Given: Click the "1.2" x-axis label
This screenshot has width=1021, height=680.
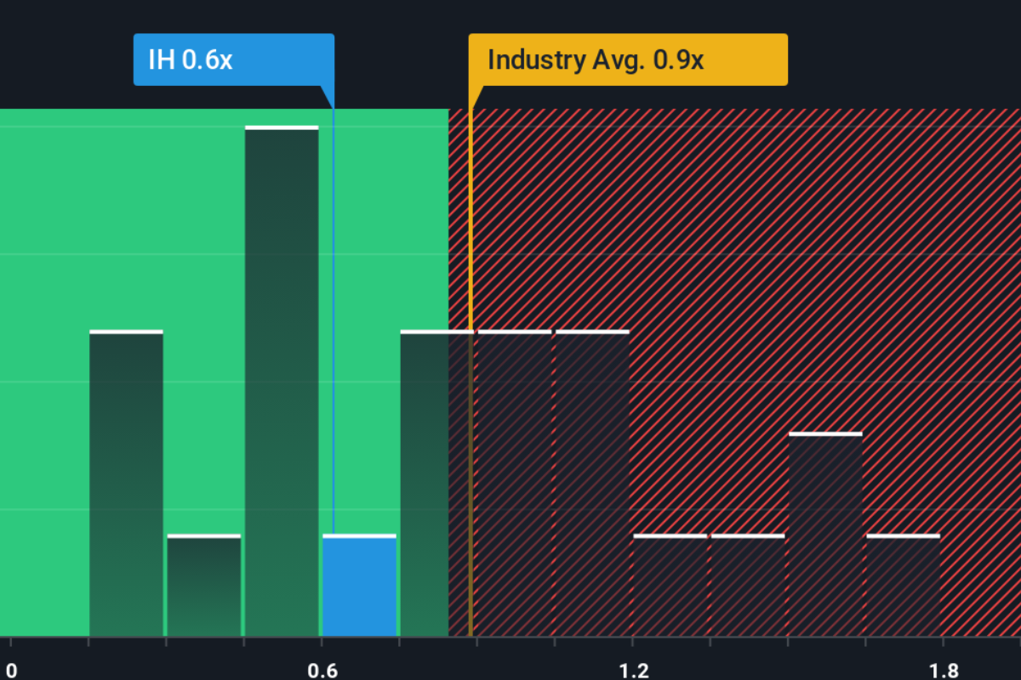Looking at the screenshot, I should pyautogui.click(x=633, y=671).
